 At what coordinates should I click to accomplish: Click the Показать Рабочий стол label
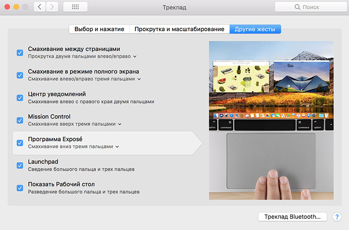click(x=61, y=185)
